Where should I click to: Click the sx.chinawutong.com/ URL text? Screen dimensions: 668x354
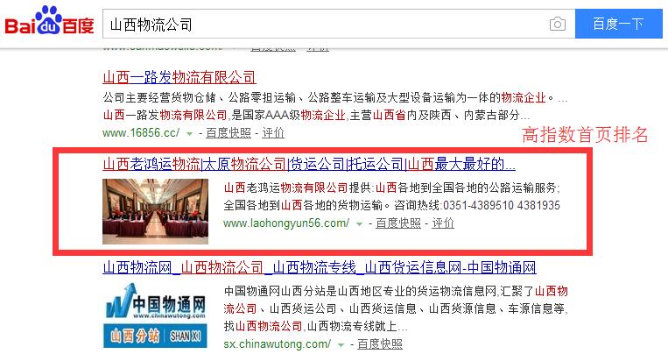[278, 343]
